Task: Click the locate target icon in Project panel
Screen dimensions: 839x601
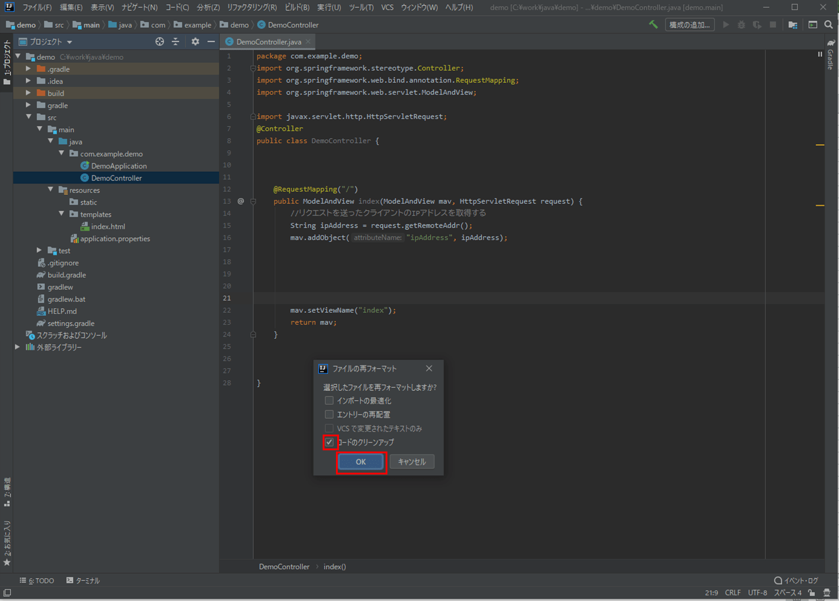Action: coord(159,42)
